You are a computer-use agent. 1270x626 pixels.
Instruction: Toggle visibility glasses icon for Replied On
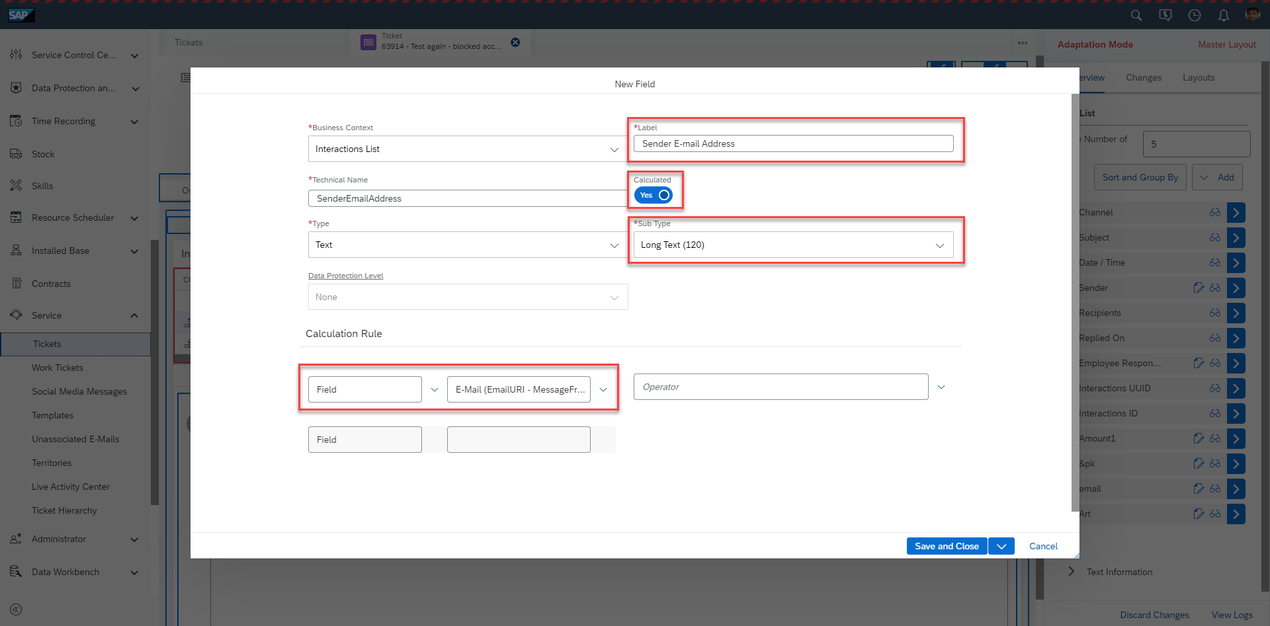pos(1215,338)
